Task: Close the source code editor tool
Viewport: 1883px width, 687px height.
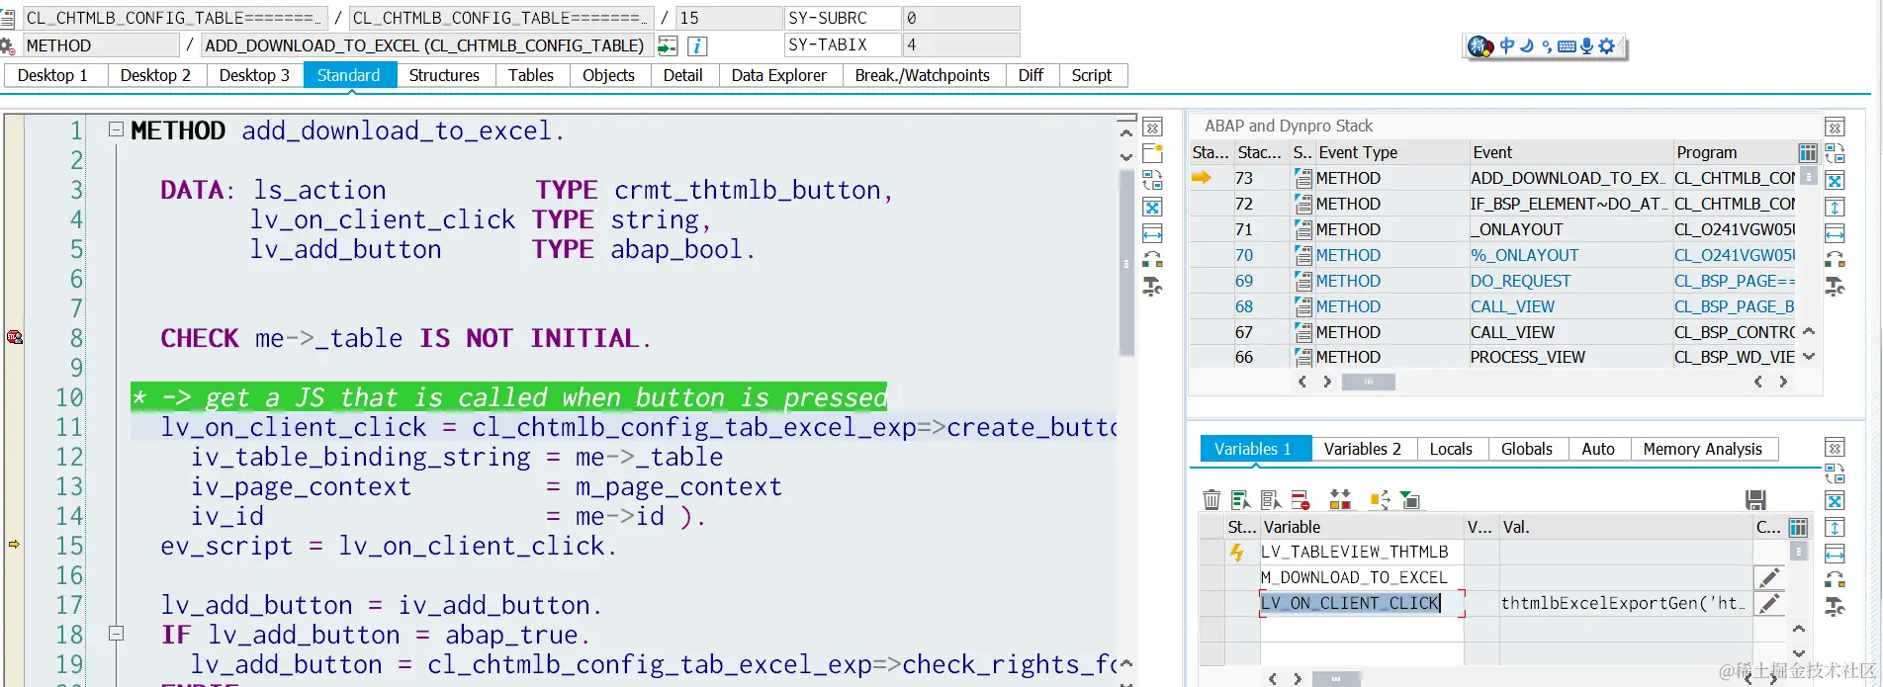Action: [x=1152, y=128]
